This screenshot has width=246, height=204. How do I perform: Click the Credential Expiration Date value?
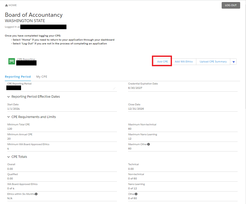tap(135, 88)
